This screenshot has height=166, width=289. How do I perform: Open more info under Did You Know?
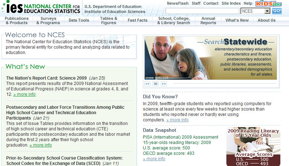pos(177,120)
